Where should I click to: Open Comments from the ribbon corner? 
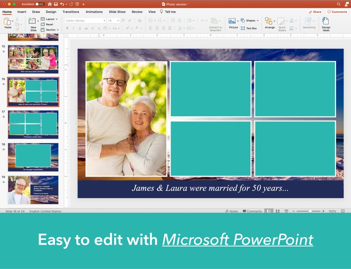(x=337, y=12)
